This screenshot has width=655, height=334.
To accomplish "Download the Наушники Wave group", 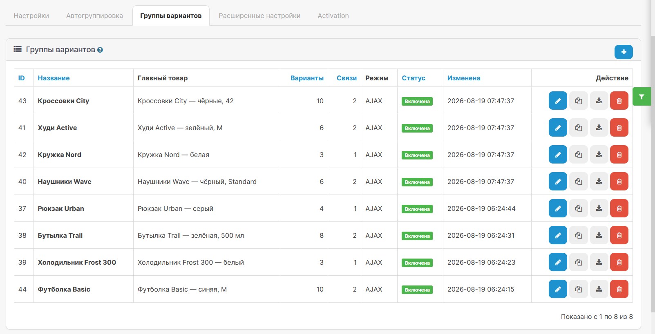I will pos(599,181).
